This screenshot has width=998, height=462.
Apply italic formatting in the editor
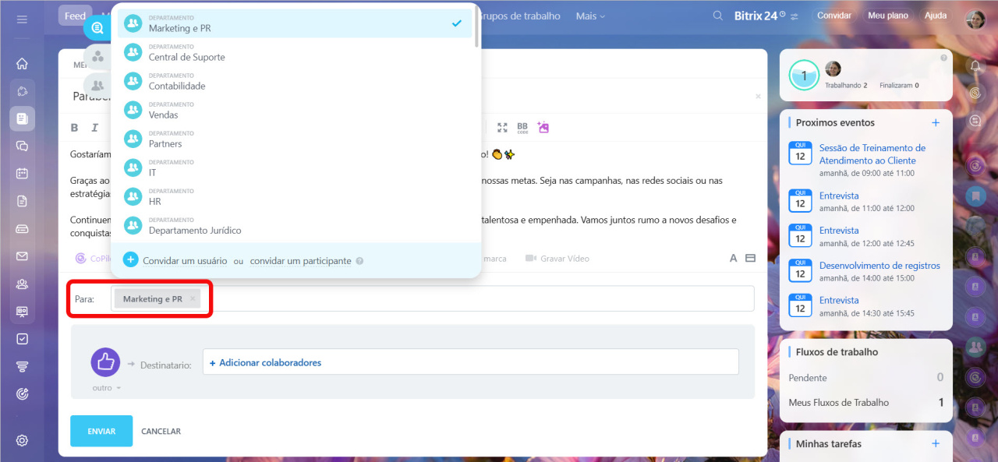coord(95,128)
